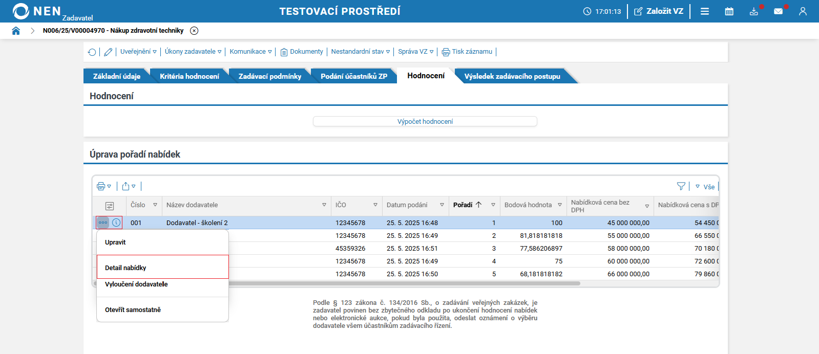Click the home icon in breadcrumb

(x=16, y=31)
